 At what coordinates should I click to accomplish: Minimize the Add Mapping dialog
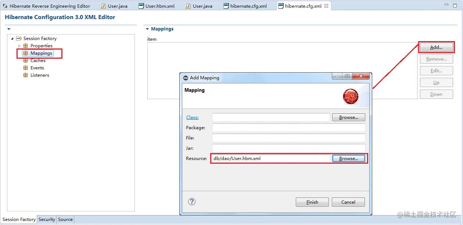337,76
